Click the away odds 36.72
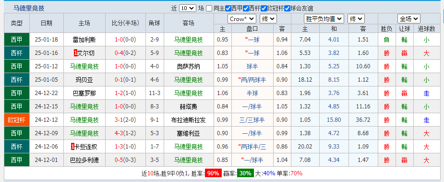The height and width of the screenshot is (182, 444). (x=363, y=120)
